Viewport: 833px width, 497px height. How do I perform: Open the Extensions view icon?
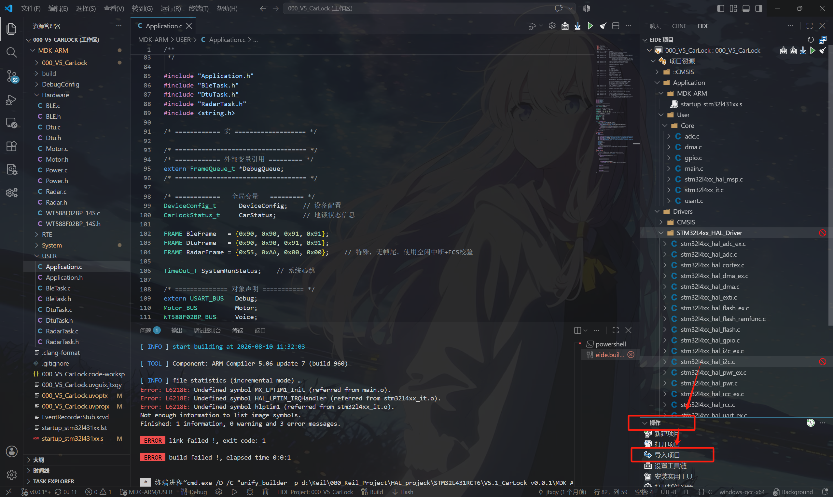[x=11, y=146]
